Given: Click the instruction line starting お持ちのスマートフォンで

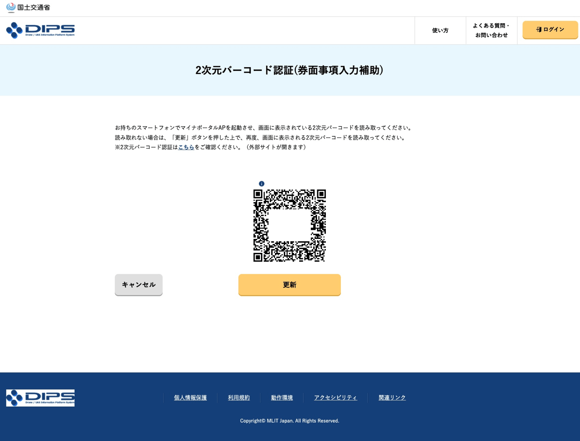Looking at the screenshot, I should pos(263,128).
